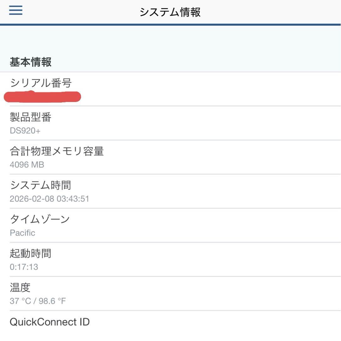Tap the QuickConnect ID row
Viewport: 341px width, 341px height.
tap(50, 322)
